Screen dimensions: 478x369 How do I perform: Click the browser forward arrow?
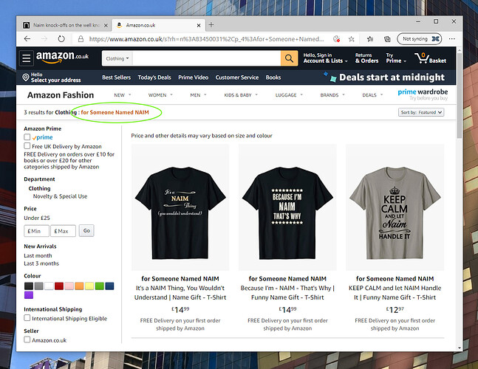(44, 39)
